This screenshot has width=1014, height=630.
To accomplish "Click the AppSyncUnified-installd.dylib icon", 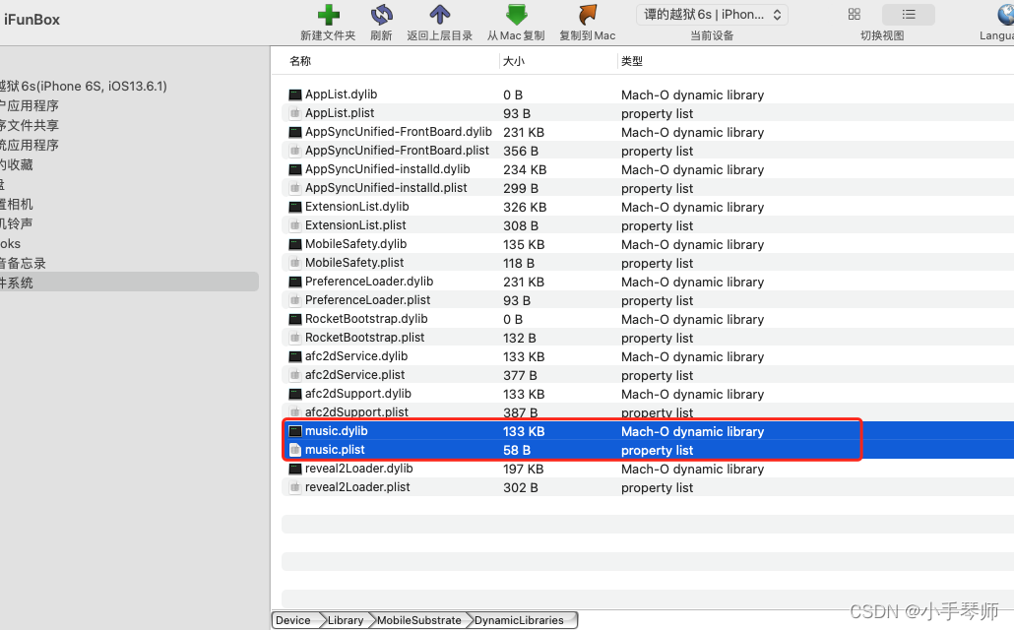I will tap(295, 170).
